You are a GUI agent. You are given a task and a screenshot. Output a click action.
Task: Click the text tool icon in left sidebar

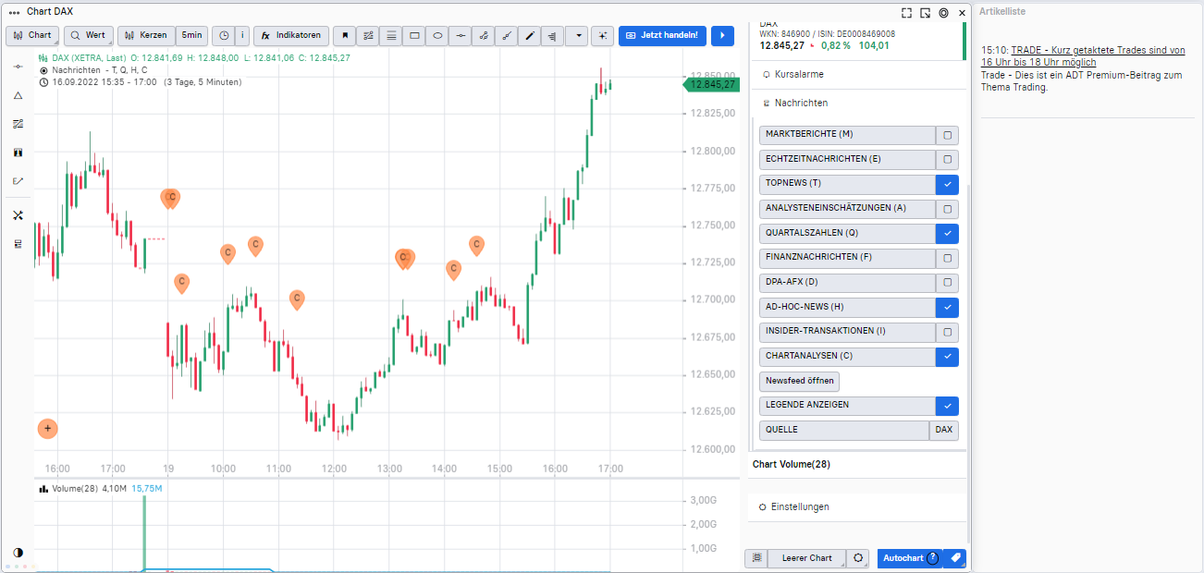pyautogui.click(x=18, y=152)
